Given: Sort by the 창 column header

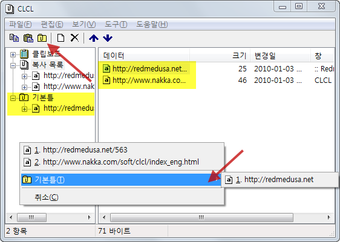Looking at the screenshot, I should [322, 56].
